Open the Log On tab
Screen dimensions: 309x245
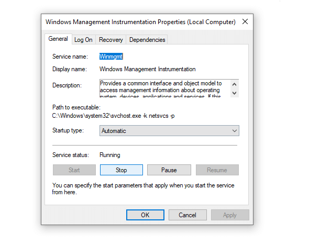point(83,40)
